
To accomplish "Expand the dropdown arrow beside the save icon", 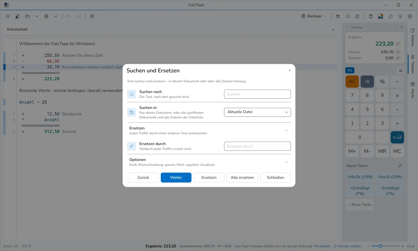I will [56, 16].
